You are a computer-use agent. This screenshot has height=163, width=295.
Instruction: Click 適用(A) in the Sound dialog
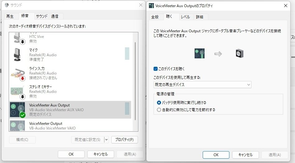click(130, 154)
